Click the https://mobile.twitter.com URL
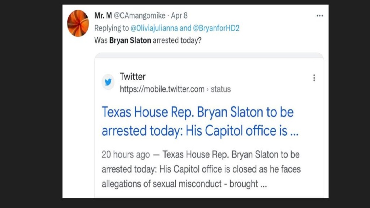370x208 pixels. coord(162,89)
